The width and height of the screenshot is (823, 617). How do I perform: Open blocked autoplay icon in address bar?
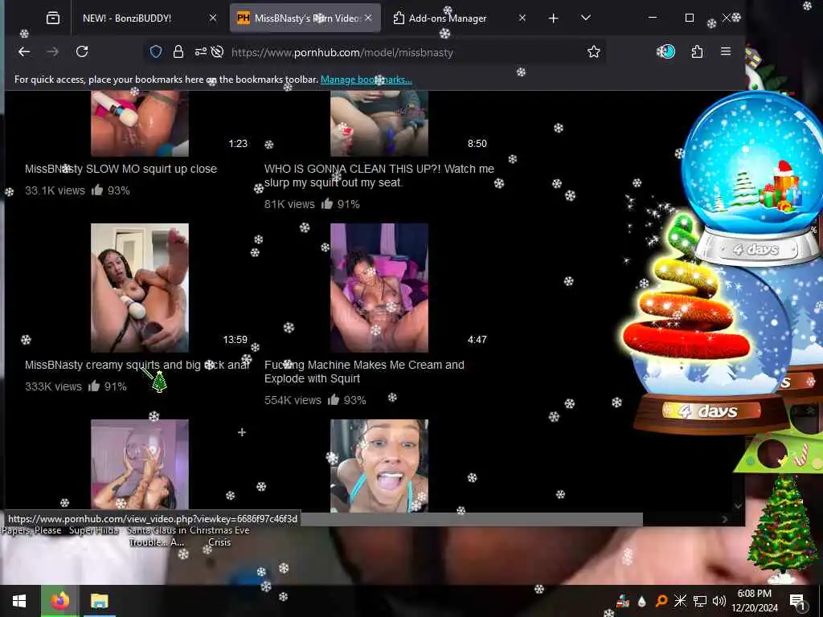[x=217, y=51]
